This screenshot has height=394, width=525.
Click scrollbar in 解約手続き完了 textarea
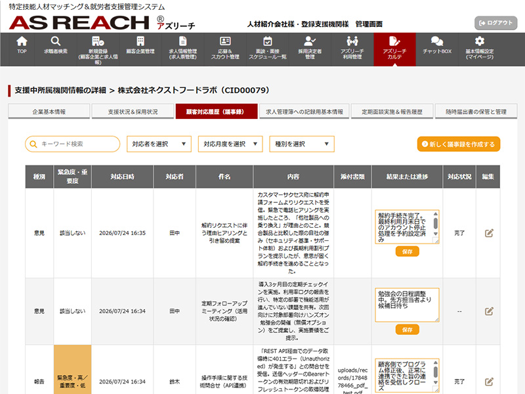436,223
